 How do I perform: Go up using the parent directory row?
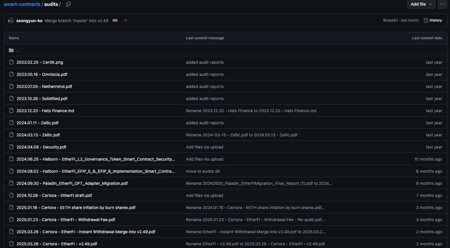click(x=18, y=50)
